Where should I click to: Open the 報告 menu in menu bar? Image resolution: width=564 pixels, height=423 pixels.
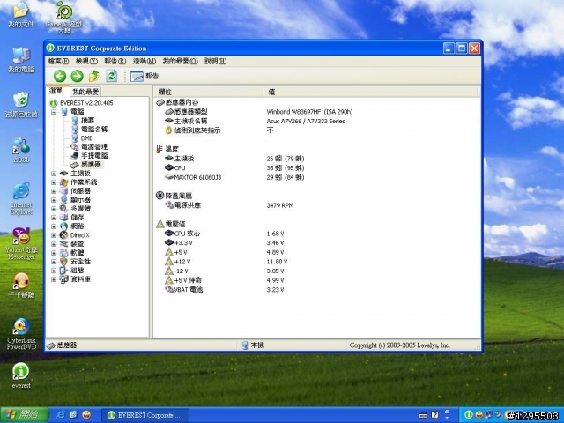[x=115, y=61]
